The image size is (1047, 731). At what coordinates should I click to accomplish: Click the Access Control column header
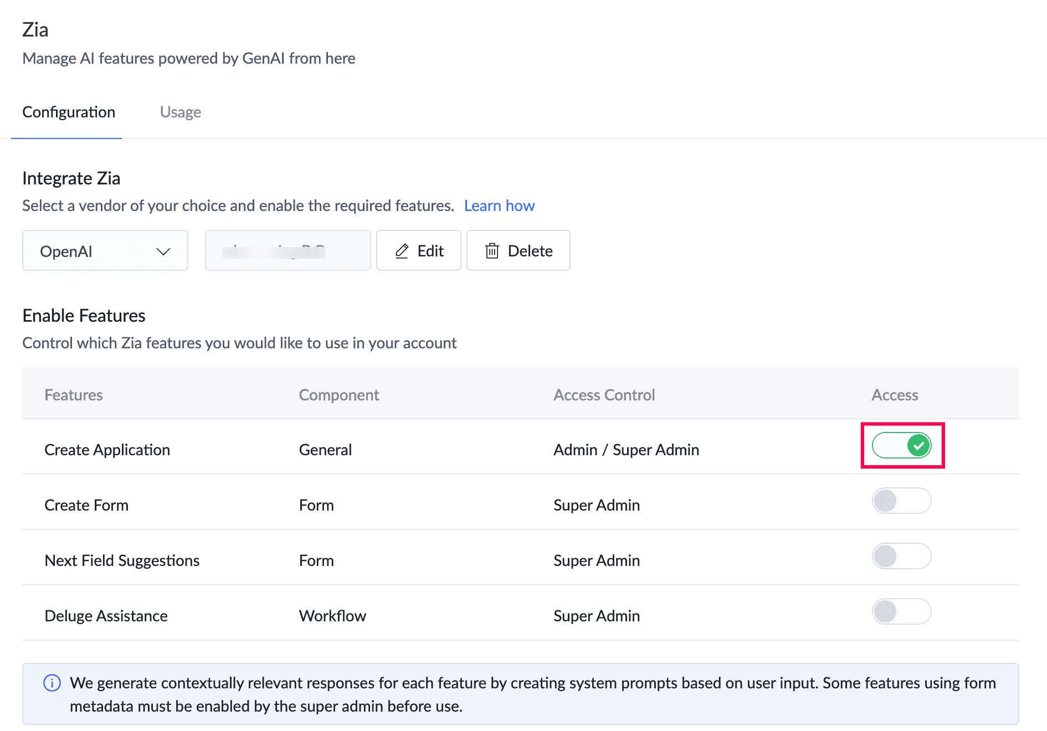(x=604, y=395)
